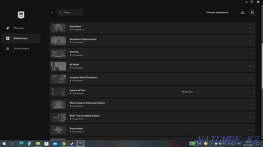Click the Epic Games logo

(21, 15)
